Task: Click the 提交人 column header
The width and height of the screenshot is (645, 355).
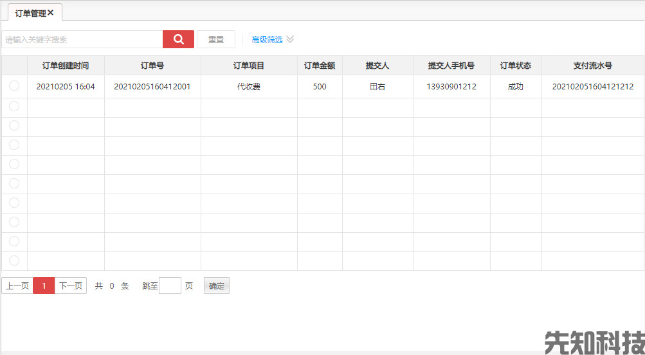Action: (377, 66)
